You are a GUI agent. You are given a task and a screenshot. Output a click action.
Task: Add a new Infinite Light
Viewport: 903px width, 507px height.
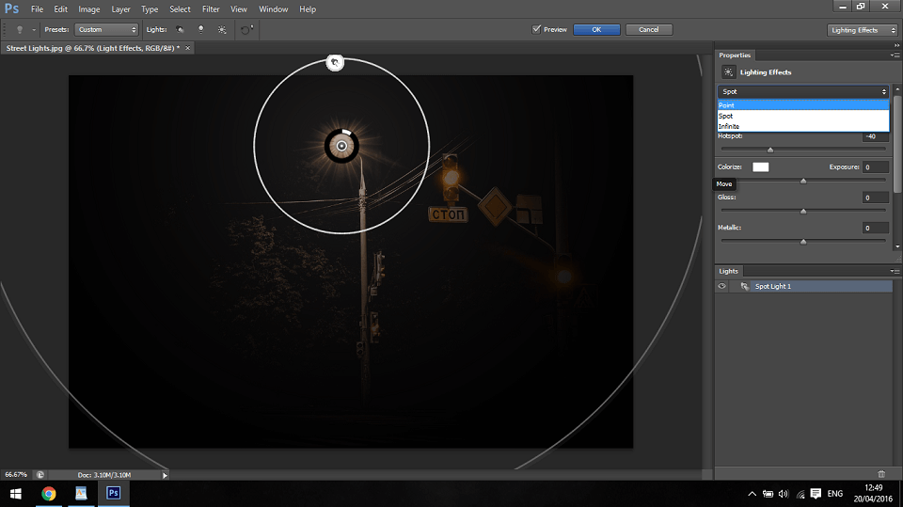[222, 29]
